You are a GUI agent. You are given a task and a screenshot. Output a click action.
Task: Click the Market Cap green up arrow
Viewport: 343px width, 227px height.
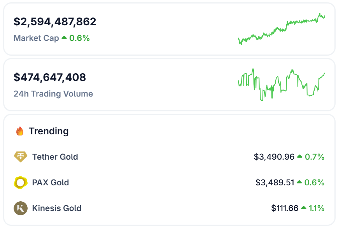(x=64, y=38)
